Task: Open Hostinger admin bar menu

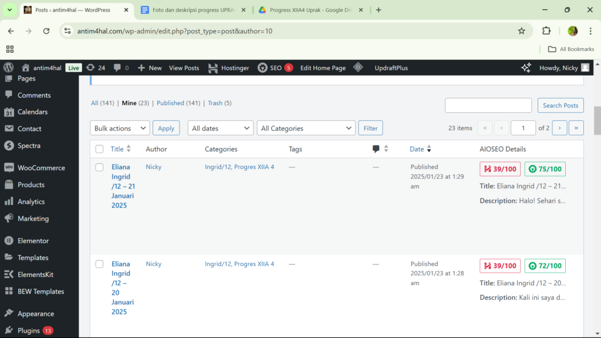Action: click(x=228, y=68)
